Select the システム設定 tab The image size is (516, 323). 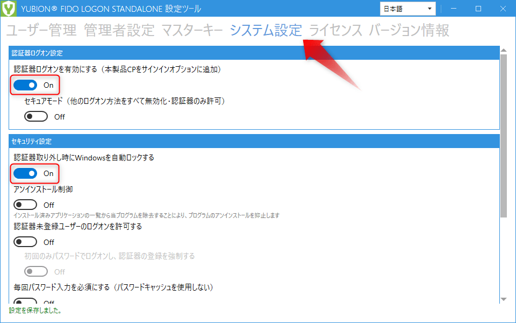[266, 30]
